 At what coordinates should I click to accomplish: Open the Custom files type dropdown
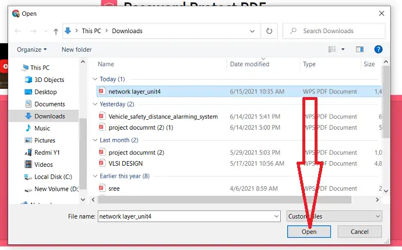[334, 216]
